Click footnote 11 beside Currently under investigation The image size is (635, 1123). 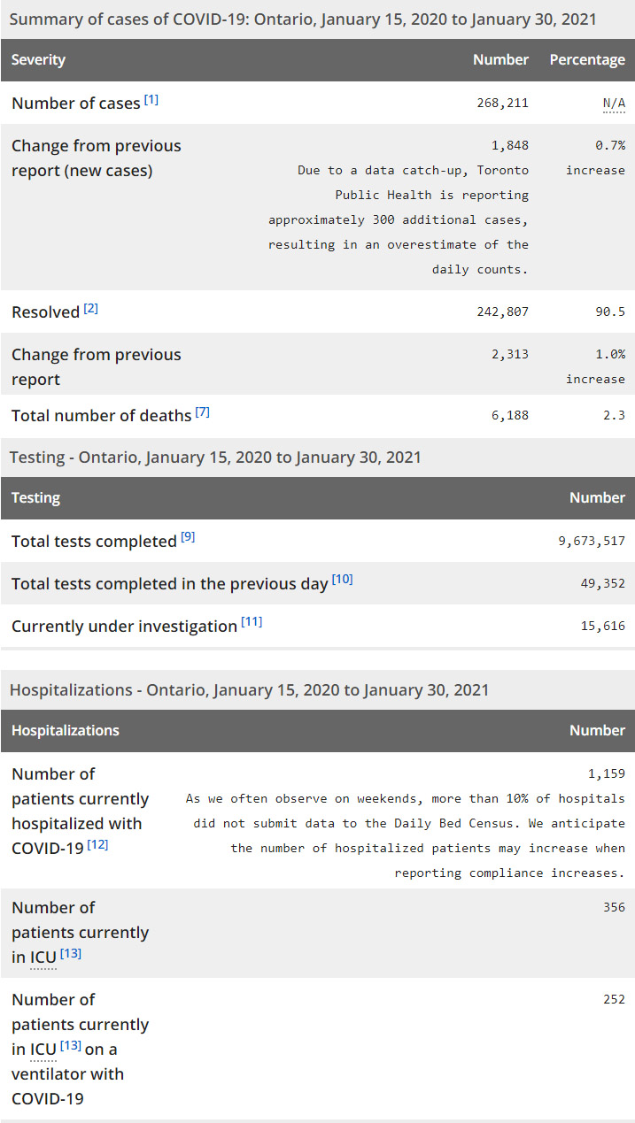tap(252, 622)
